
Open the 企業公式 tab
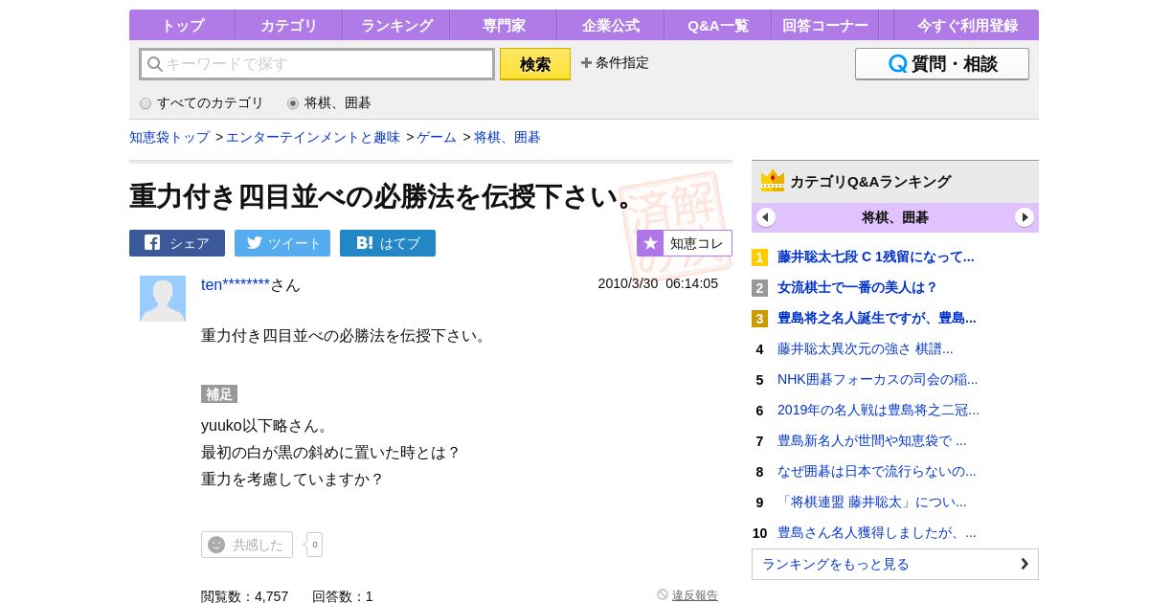[611, 25]
